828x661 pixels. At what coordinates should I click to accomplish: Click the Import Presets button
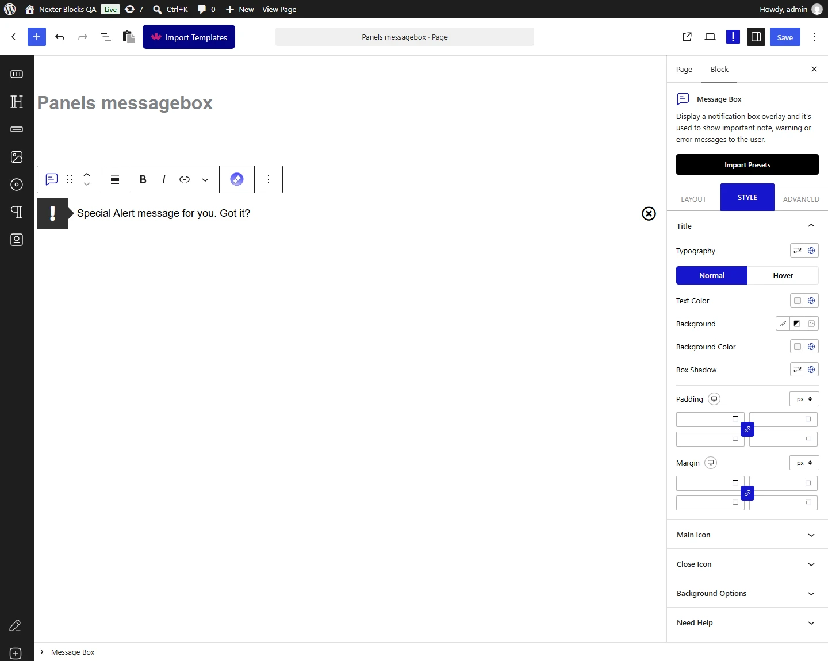tap(747, 164)
